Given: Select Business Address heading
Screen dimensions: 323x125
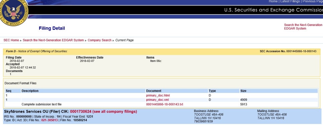Looking at the screenshot, I should tap(206, 111).
